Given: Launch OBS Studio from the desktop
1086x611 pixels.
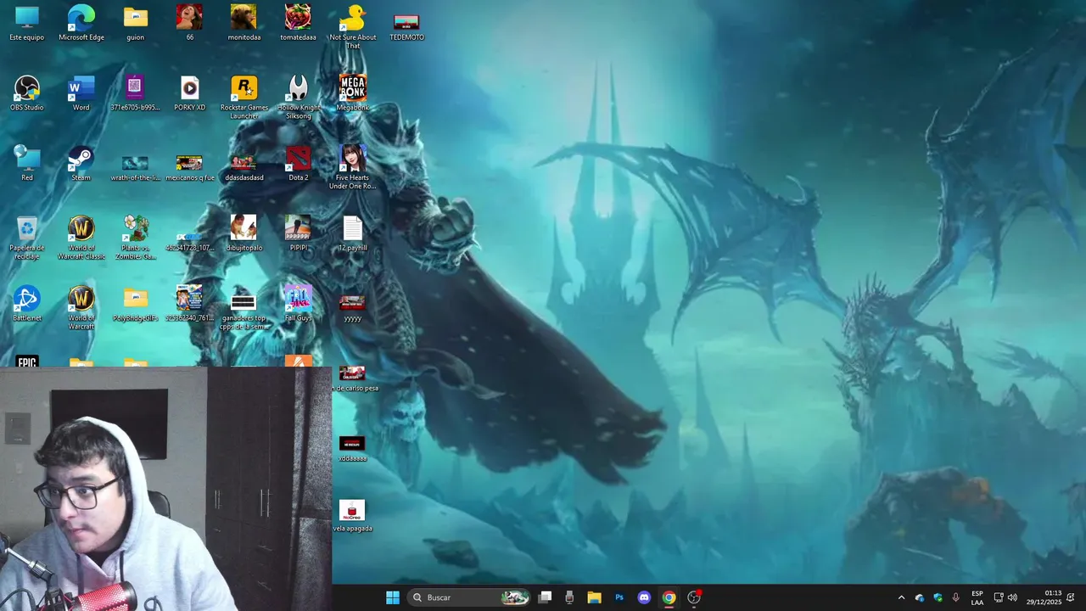Looking at the screenshot, I should pos(27,93).
